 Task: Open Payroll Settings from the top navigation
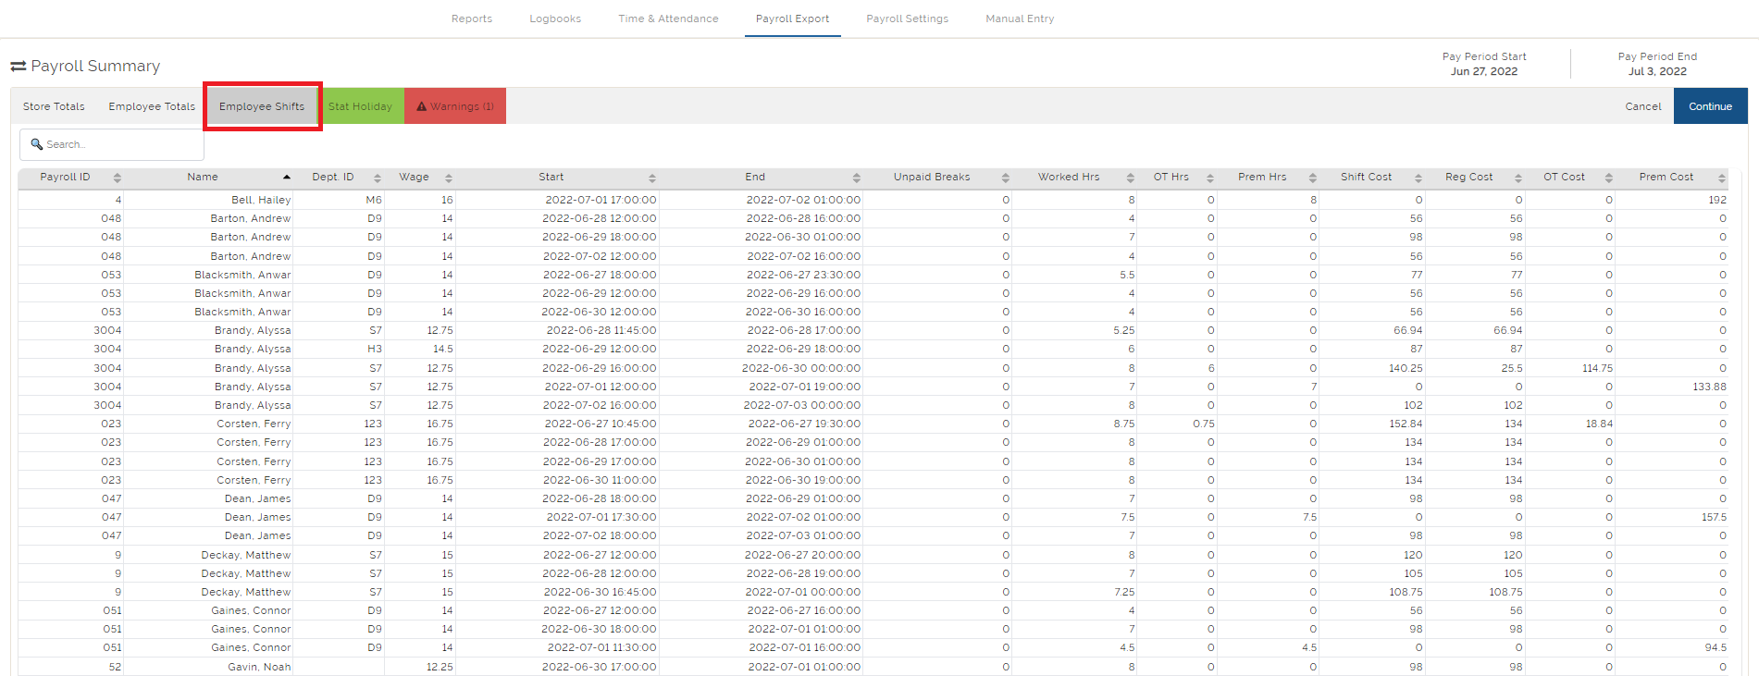[x=907, y=18]
